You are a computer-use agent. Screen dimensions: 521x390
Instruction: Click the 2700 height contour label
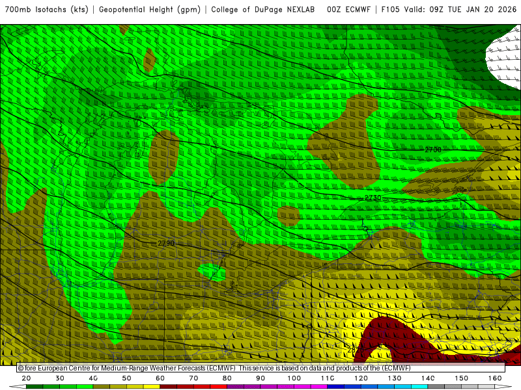[433, 149]
